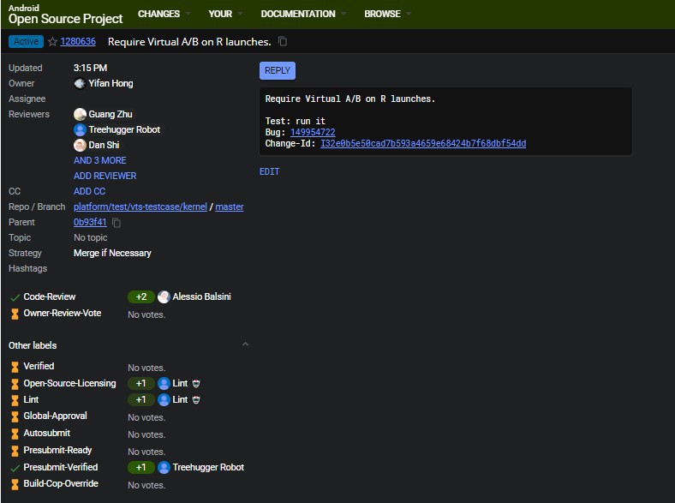This screenshot has height=503, width=675.
Task: Click Global-Approval hourglass status icon
Action: coord(15,416)
